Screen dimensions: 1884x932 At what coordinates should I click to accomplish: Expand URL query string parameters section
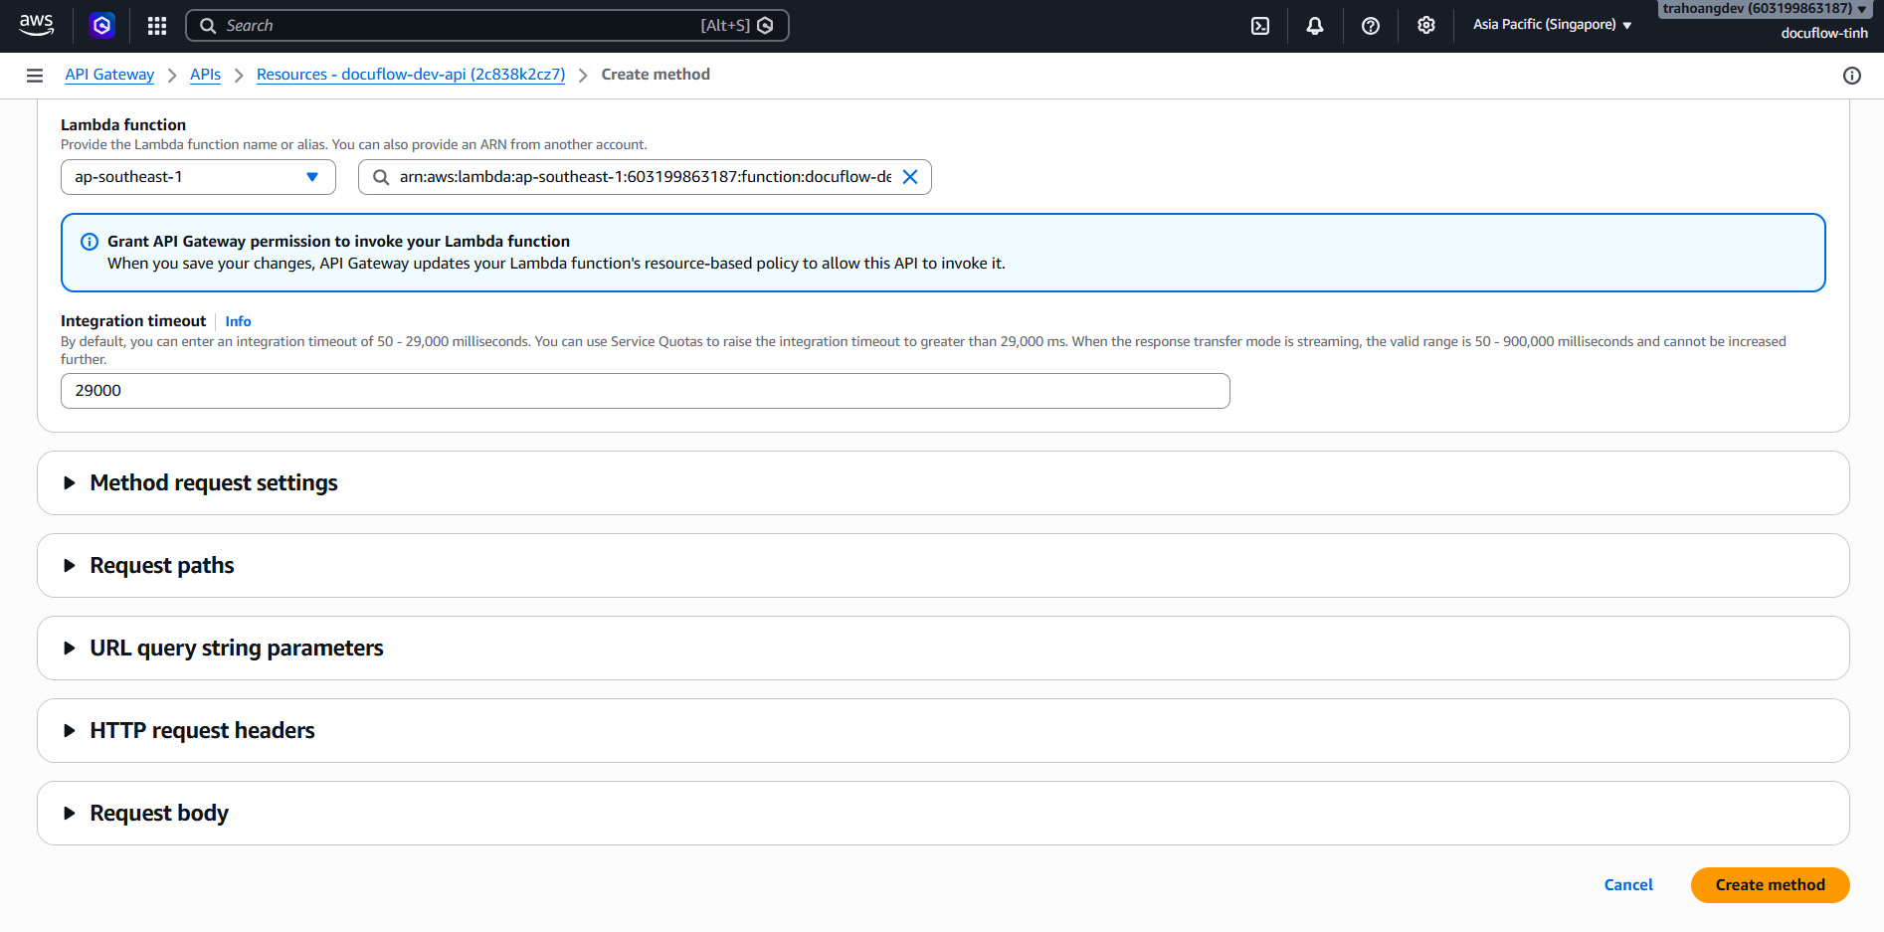click(943, 649)
